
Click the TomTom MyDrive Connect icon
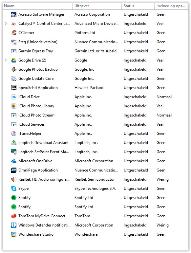click(14, 216)
